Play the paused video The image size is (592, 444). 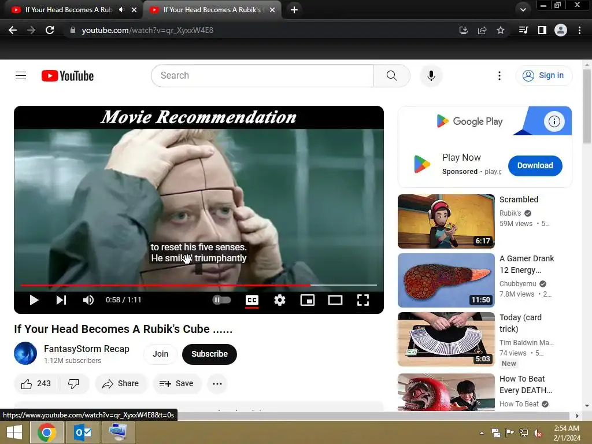point(34,300)
